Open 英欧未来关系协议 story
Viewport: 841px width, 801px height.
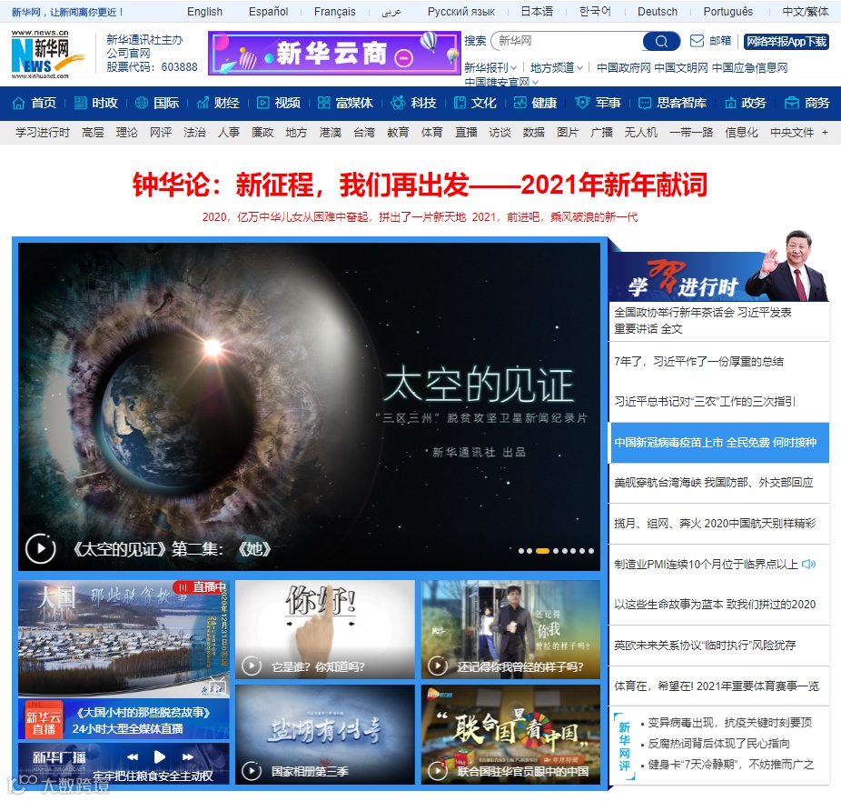(x=705, y=645)
